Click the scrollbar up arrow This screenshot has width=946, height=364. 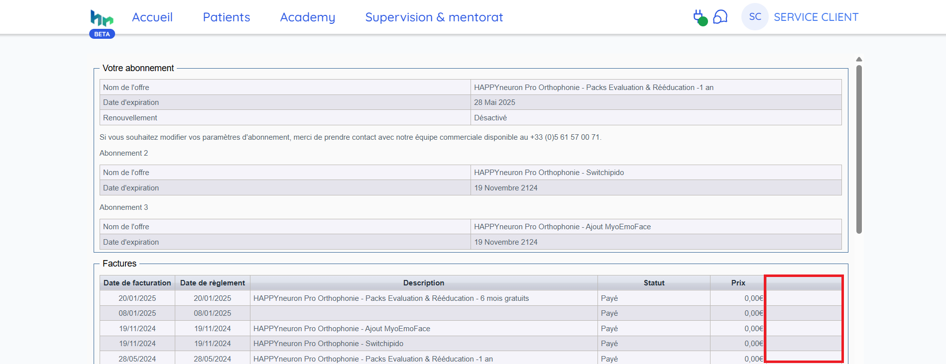859,59
